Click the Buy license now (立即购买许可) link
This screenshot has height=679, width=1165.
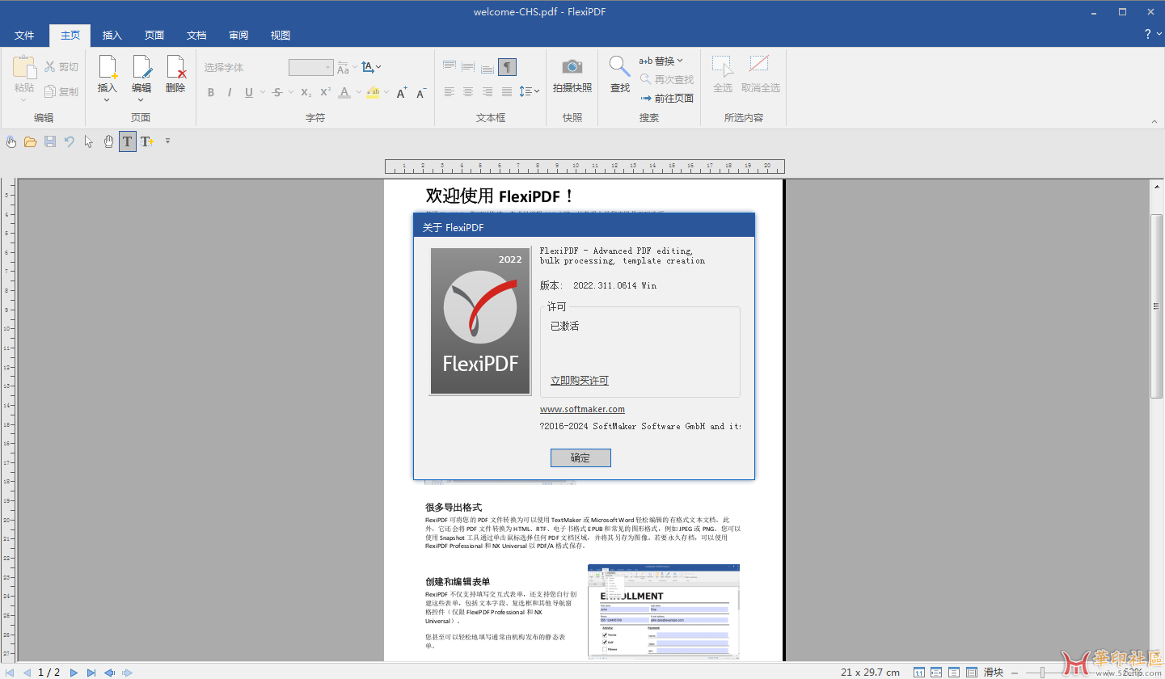tap(580, 381)
